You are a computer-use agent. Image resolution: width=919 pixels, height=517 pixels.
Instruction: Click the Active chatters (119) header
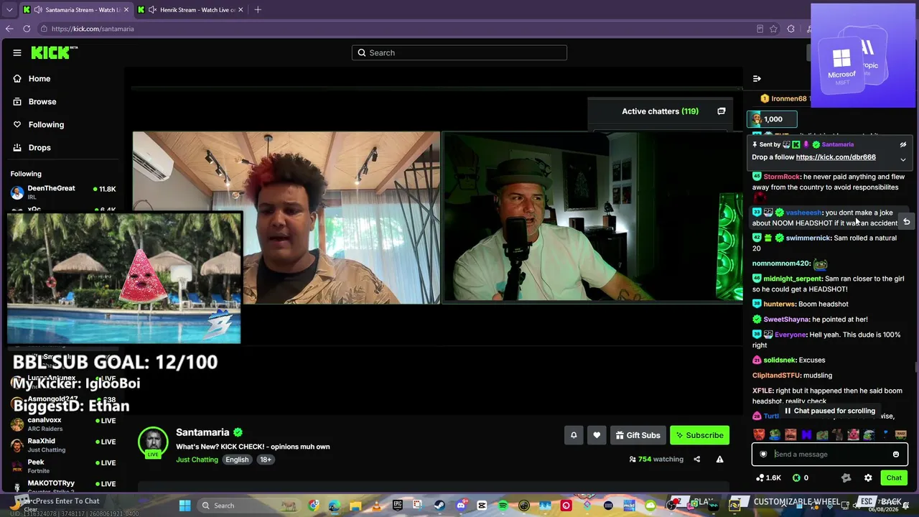[660, 111]
